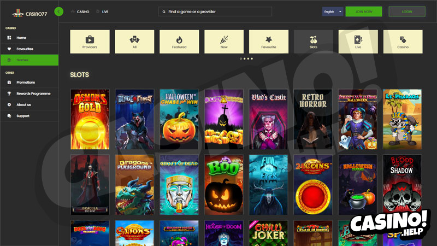Open Support in the sidebar
The image size is (437, 246).
pyautogui.click(x=29, y=116)
